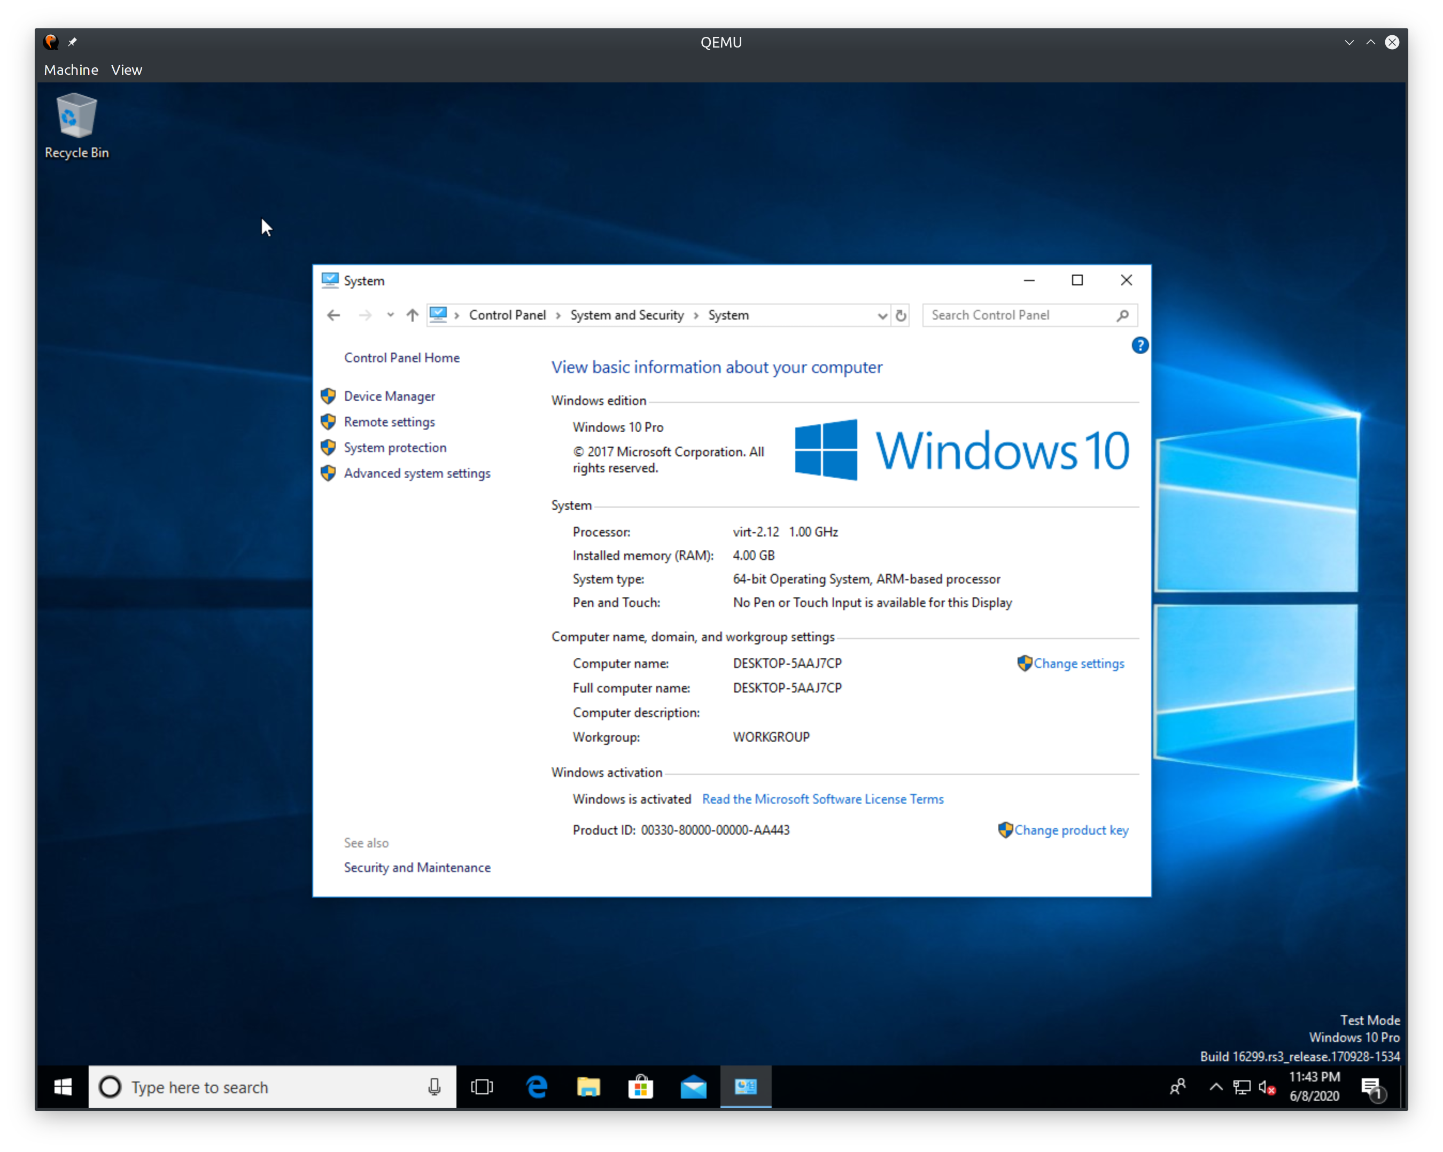Click the WORKGROUP value
This screenshot has width=1443, height=1152.
[x=771, y=737]
